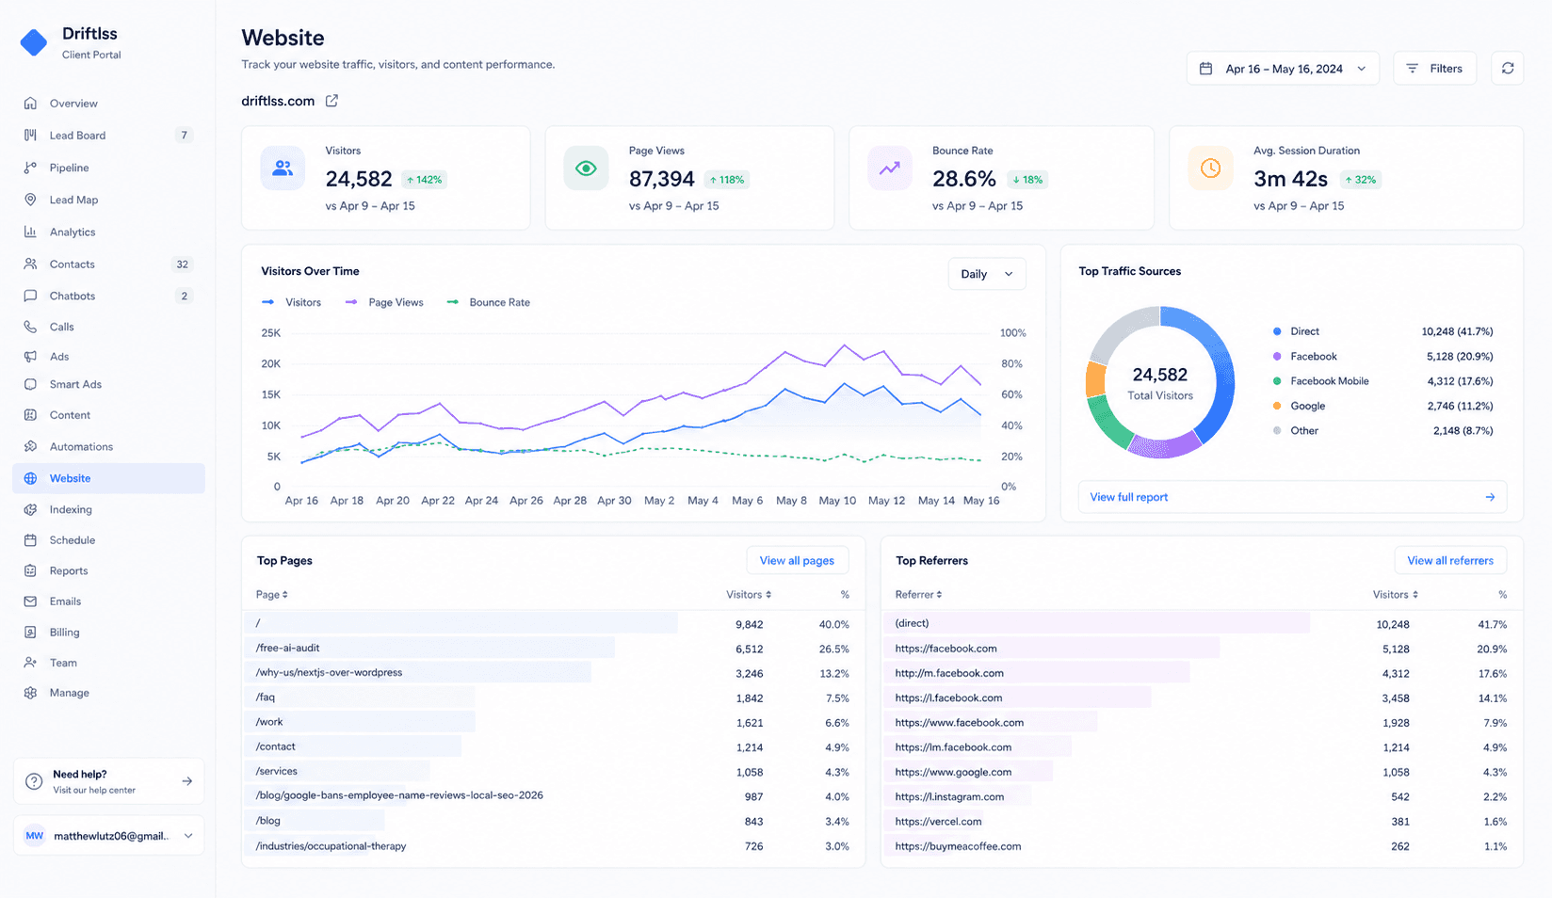Viewport: 1552px width, 898px height.
Task: Click the Contacts count badge 32
Action: click(x=183, y=265)
